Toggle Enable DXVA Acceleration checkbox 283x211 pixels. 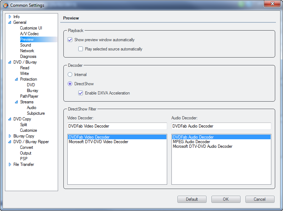[80, 93]
